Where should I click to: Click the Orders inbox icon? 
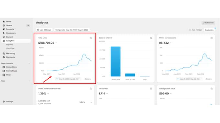pyautogui.click(x=4, y=25)
